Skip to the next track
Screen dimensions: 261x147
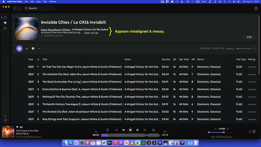pos(137,130)
